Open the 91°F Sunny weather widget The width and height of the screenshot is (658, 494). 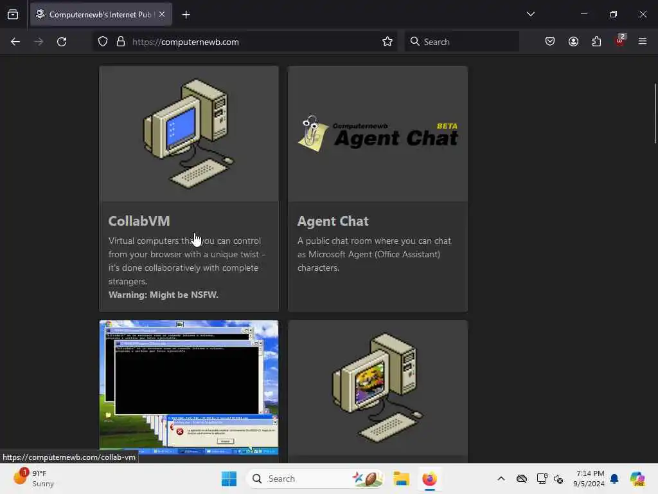click(x=33, y=479)
